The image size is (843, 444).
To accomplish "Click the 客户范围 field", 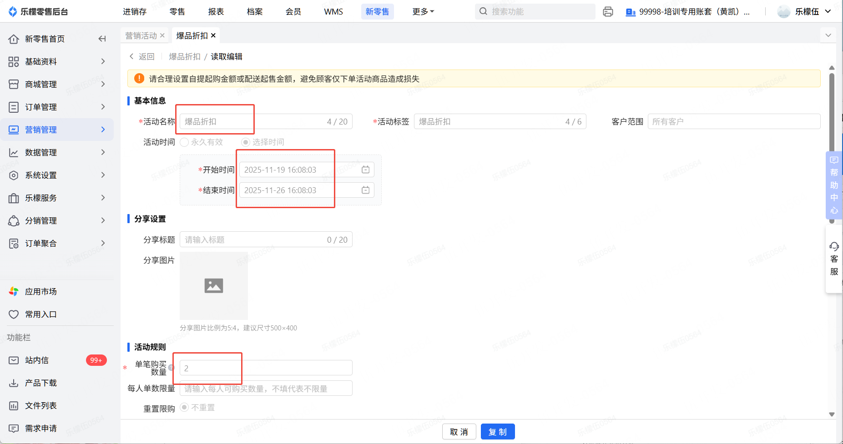I will (x=734, y=121).
